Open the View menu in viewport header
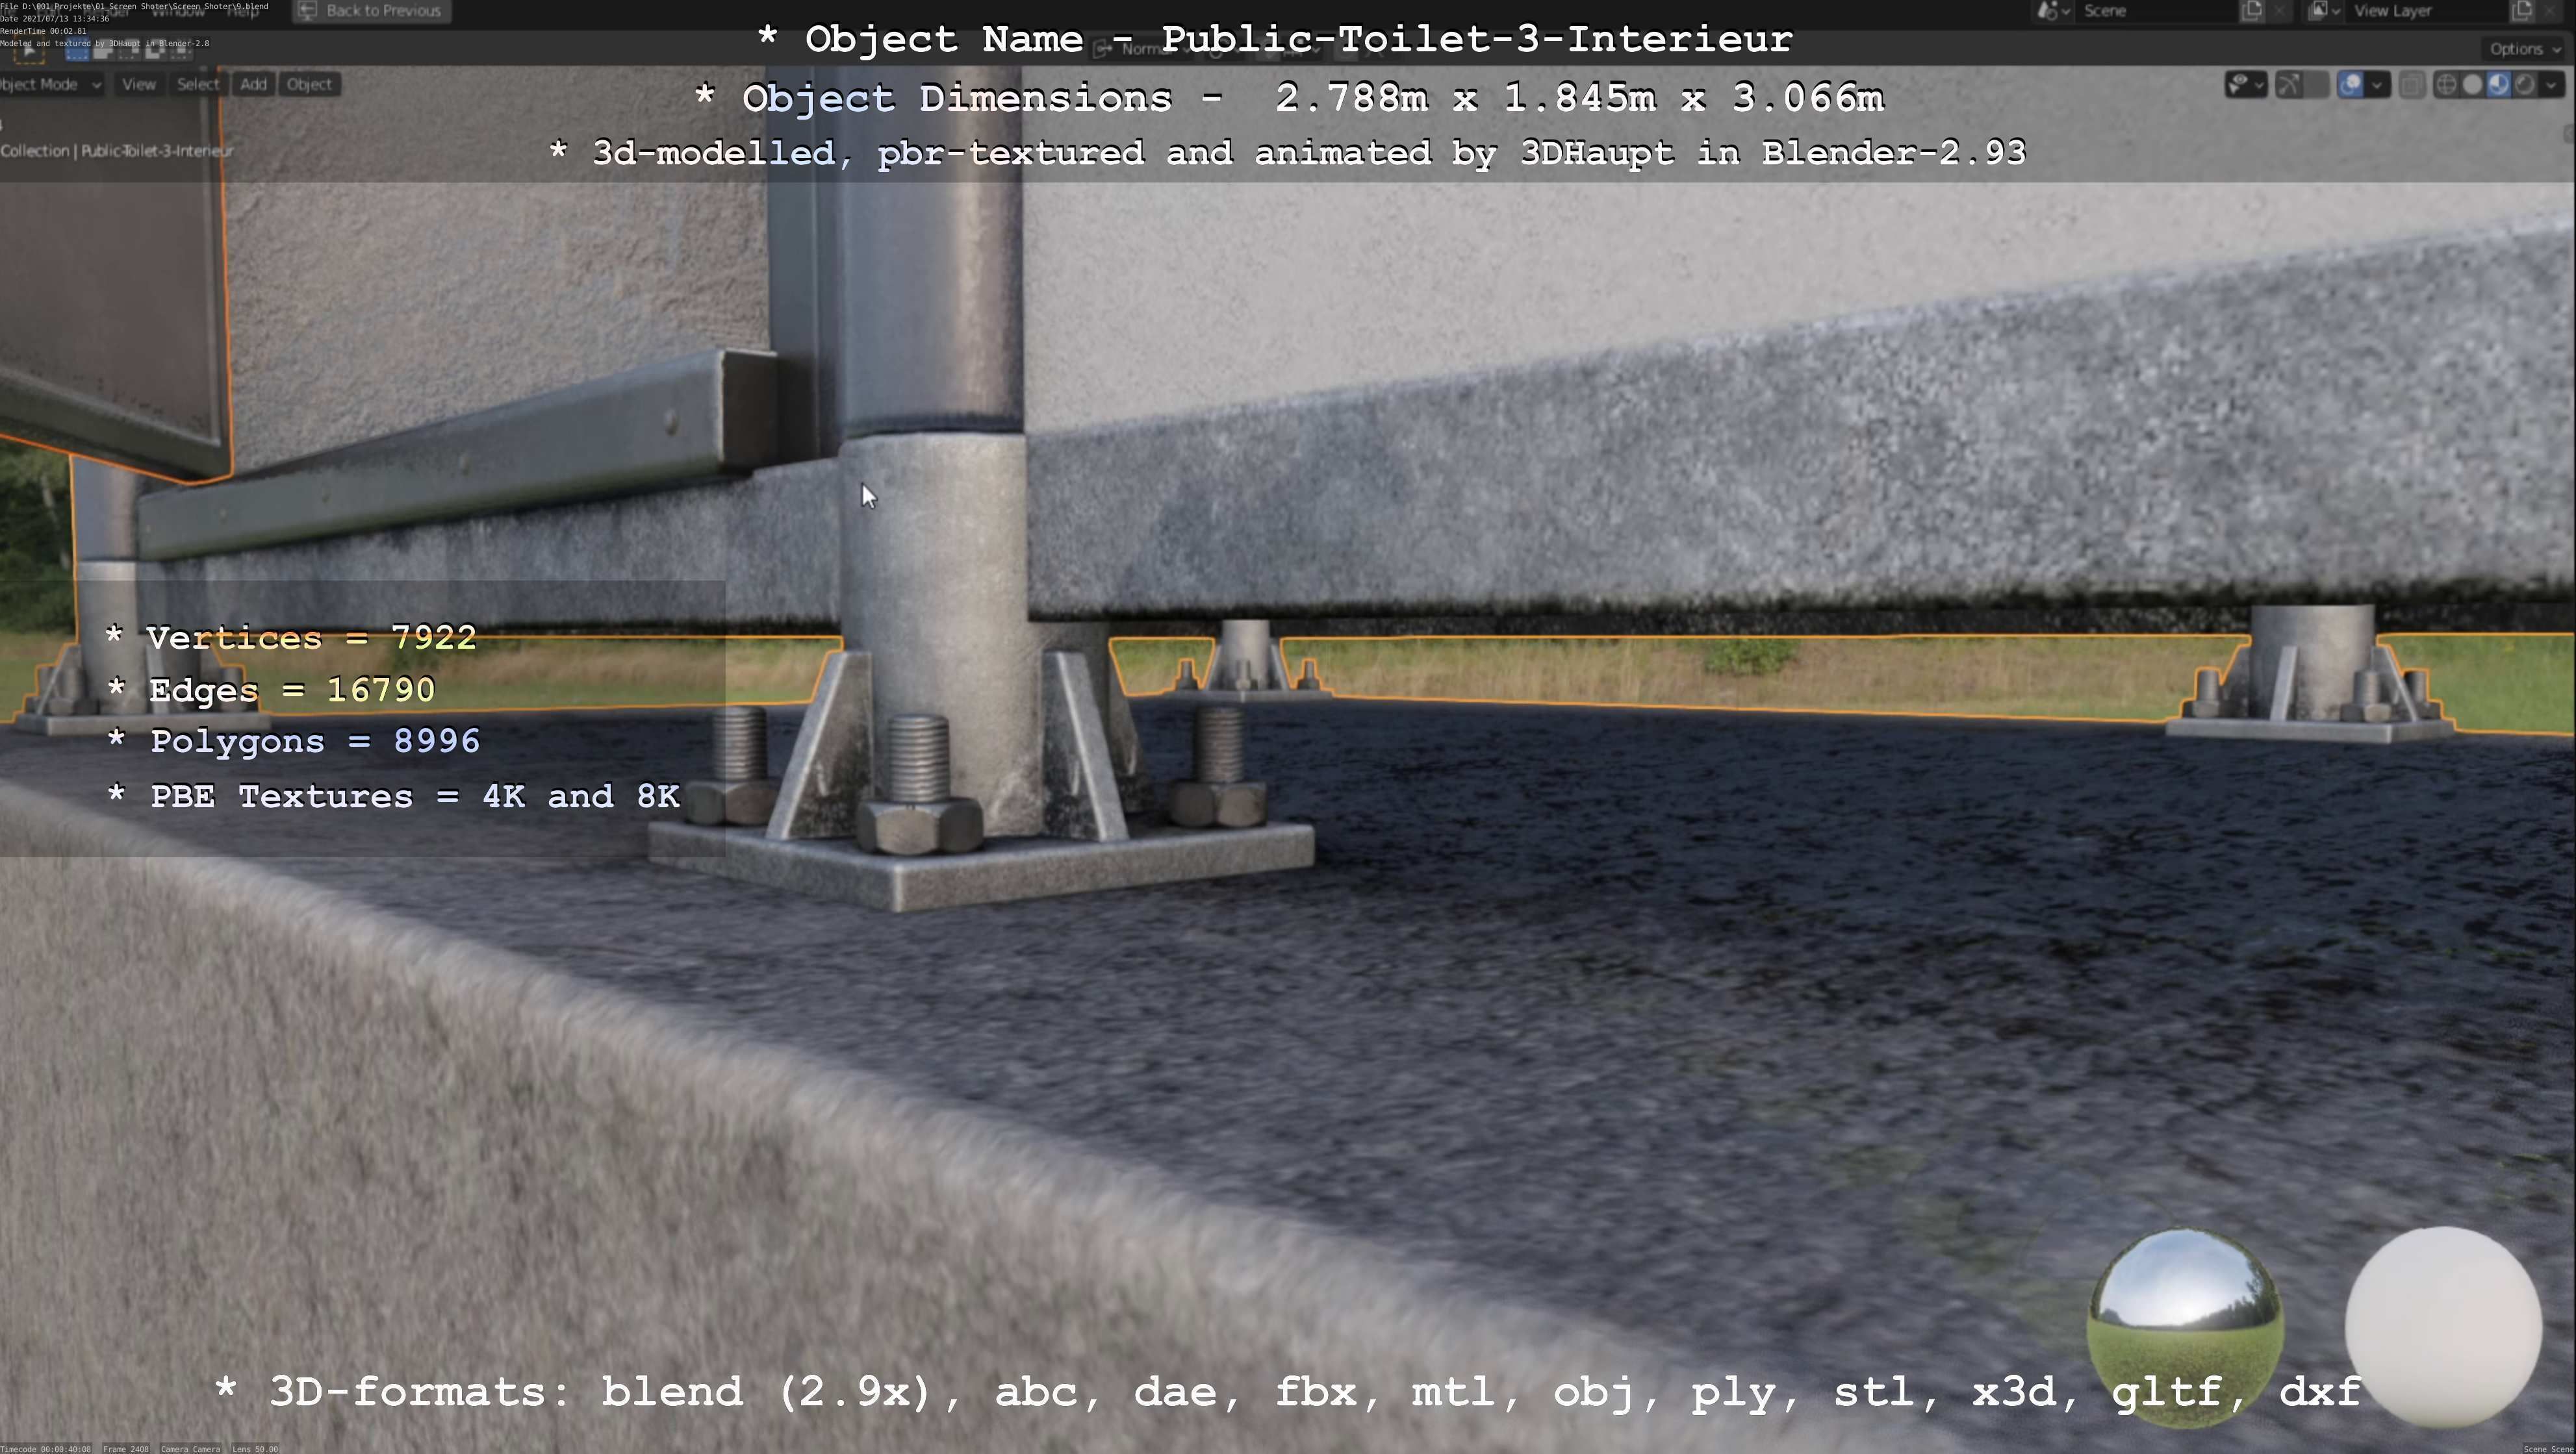The image size is (2576, 1454). [x=139, y=85]
